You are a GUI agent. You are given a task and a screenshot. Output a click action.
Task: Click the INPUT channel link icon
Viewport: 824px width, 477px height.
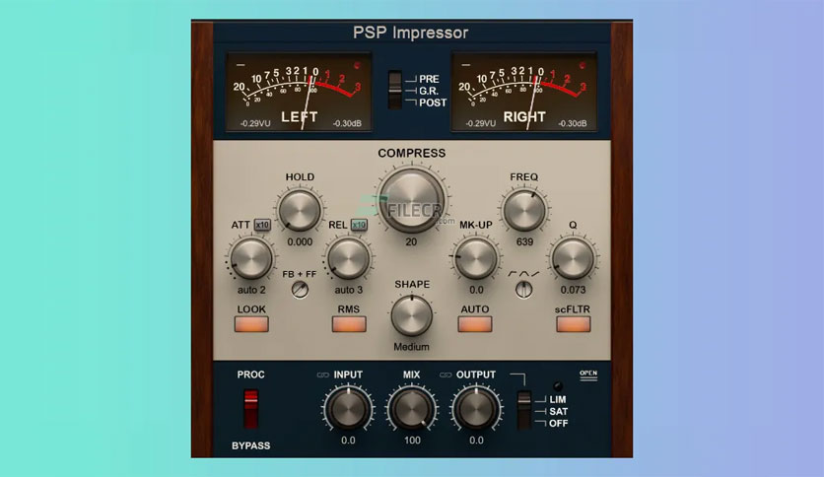[322, 375]
